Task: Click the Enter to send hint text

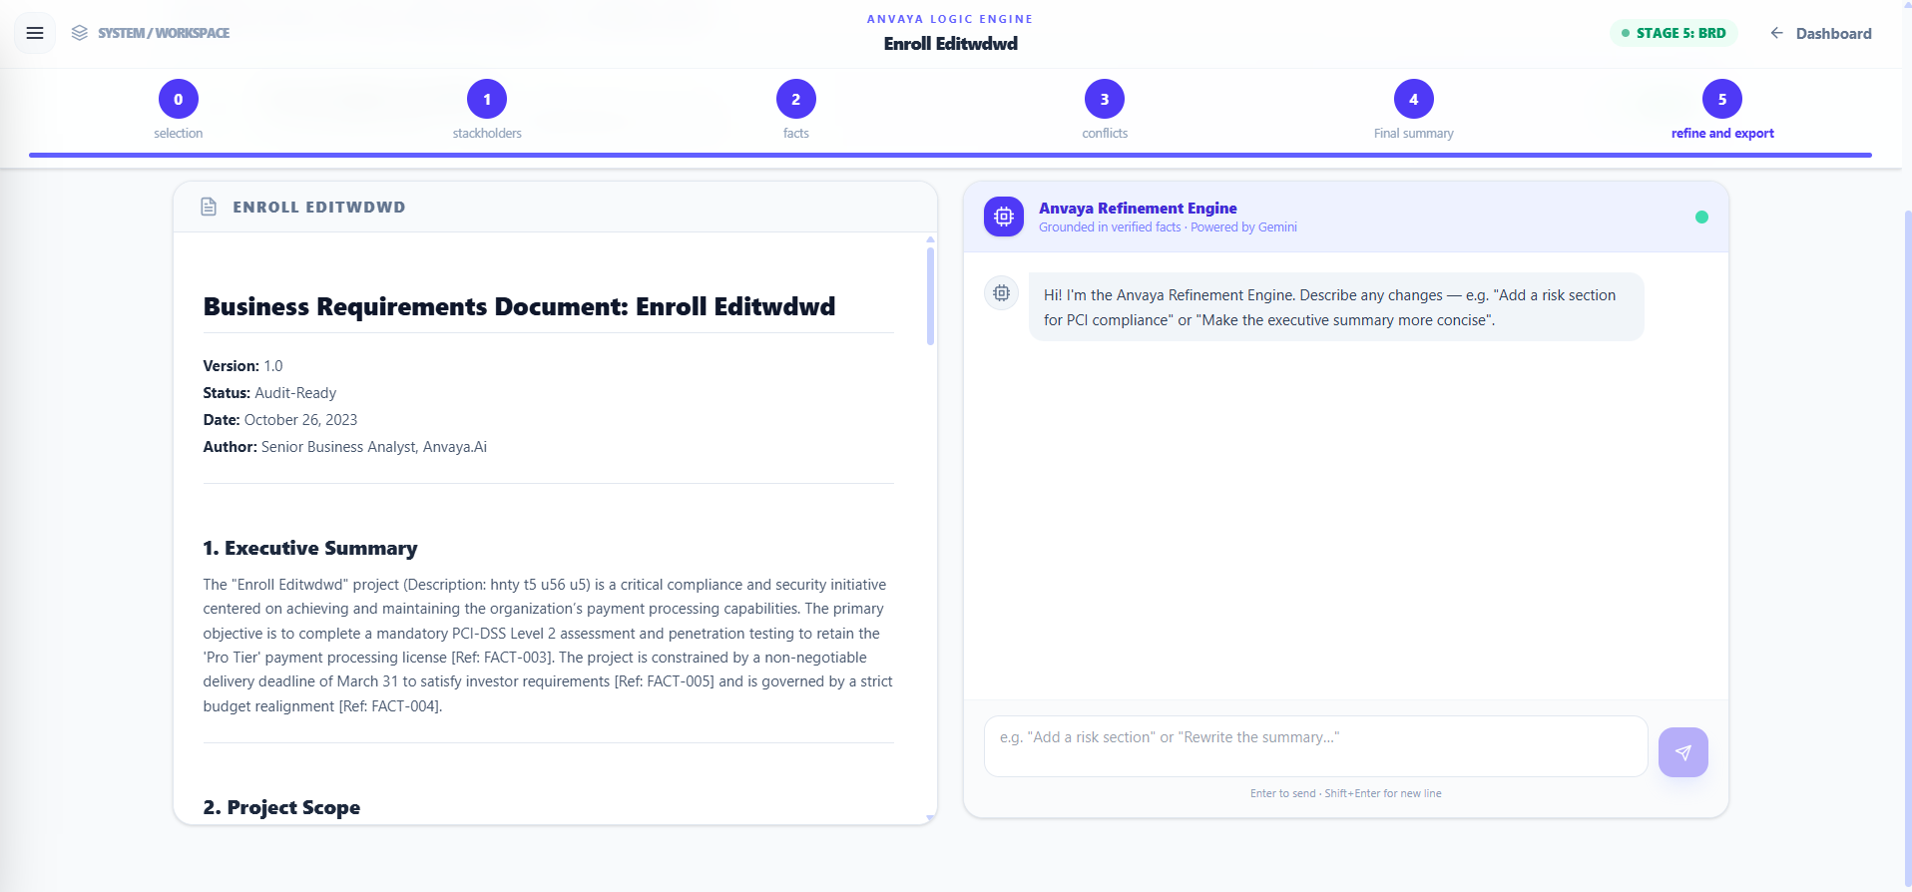Action: (x=1345, y=793)
